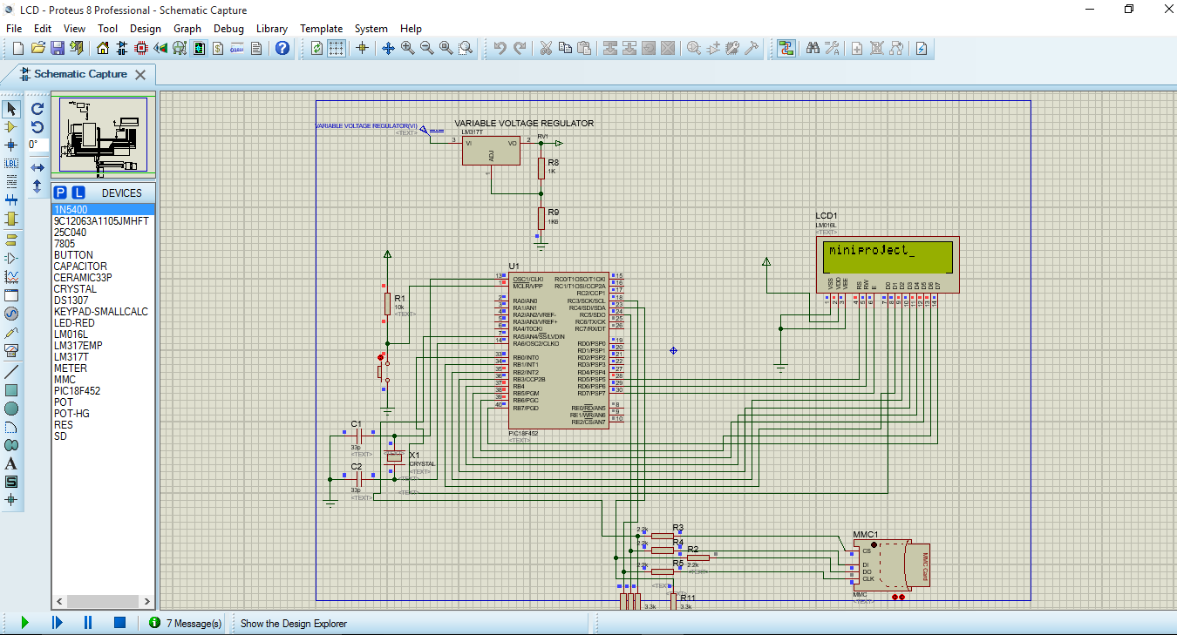Open the Template menu

[x=322, y=29]
